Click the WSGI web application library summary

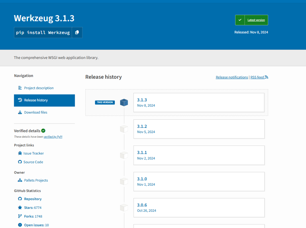coord(56,58)
